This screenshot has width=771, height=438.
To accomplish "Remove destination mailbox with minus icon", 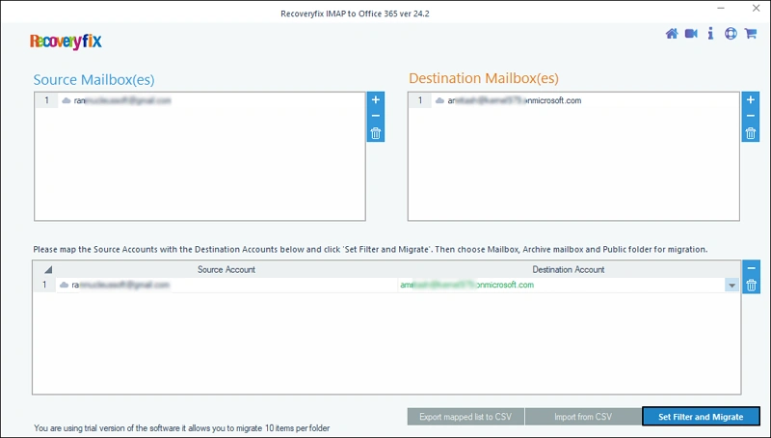I will coord(751,116).
